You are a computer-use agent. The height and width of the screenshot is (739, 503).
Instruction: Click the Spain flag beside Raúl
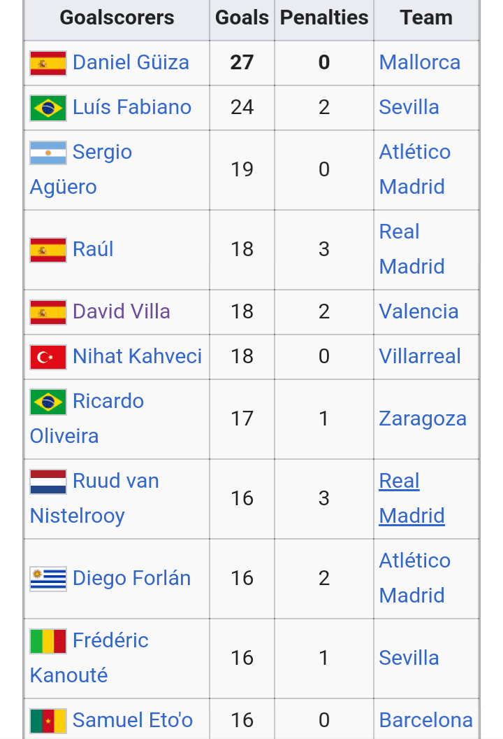pyautogui.click(x=48, y=250)
